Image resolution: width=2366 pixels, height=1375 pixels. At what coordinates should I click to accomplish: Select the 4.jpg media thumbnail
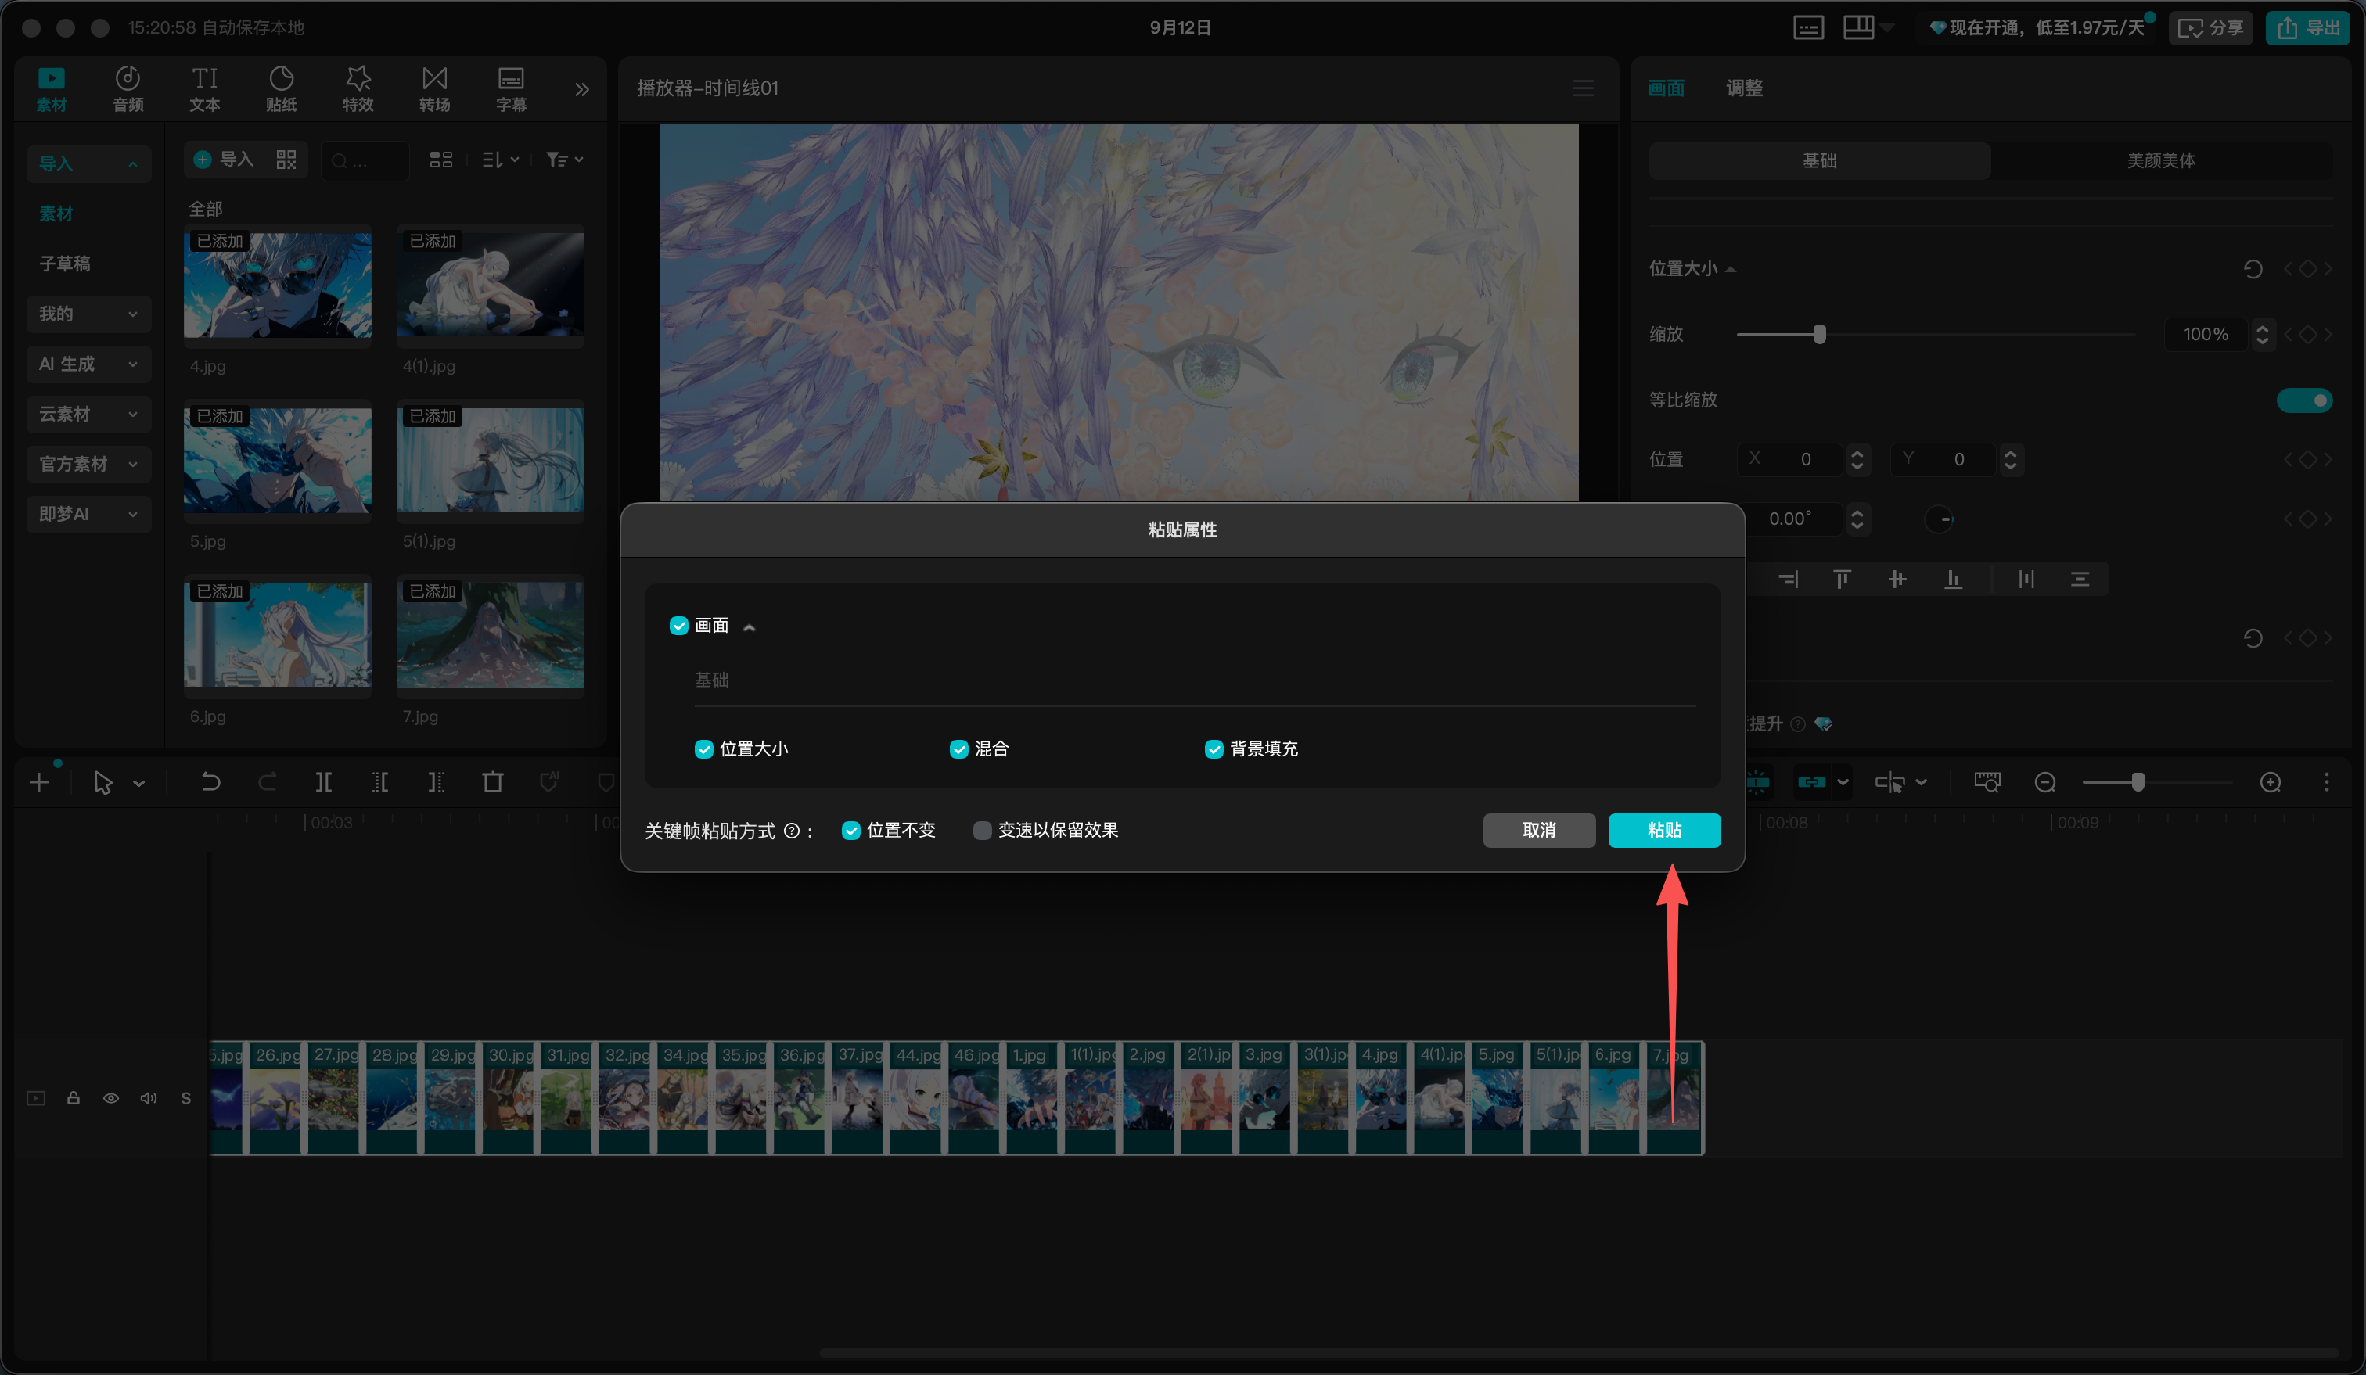278,285
